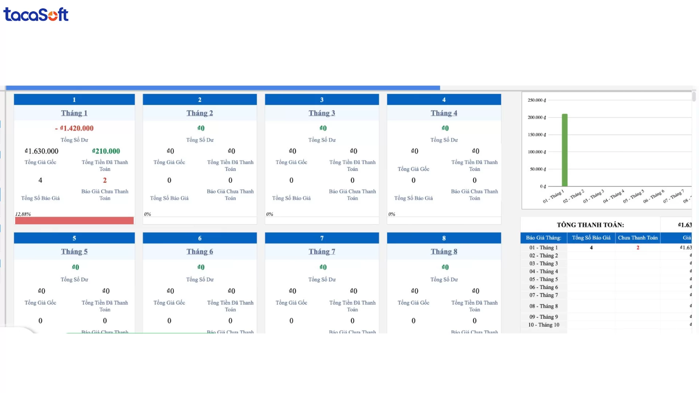The width and height of the screenshot is (699, 393).
Task: Open the Tháng 4 link
Action: [x=444, y=113]
